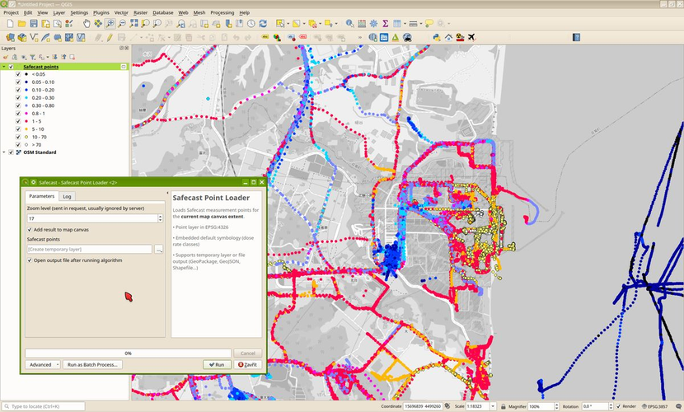Toggle editing with the yellow pencil icon
The image size is (684, 412).
pyautogui.click(x=110, y=38)
